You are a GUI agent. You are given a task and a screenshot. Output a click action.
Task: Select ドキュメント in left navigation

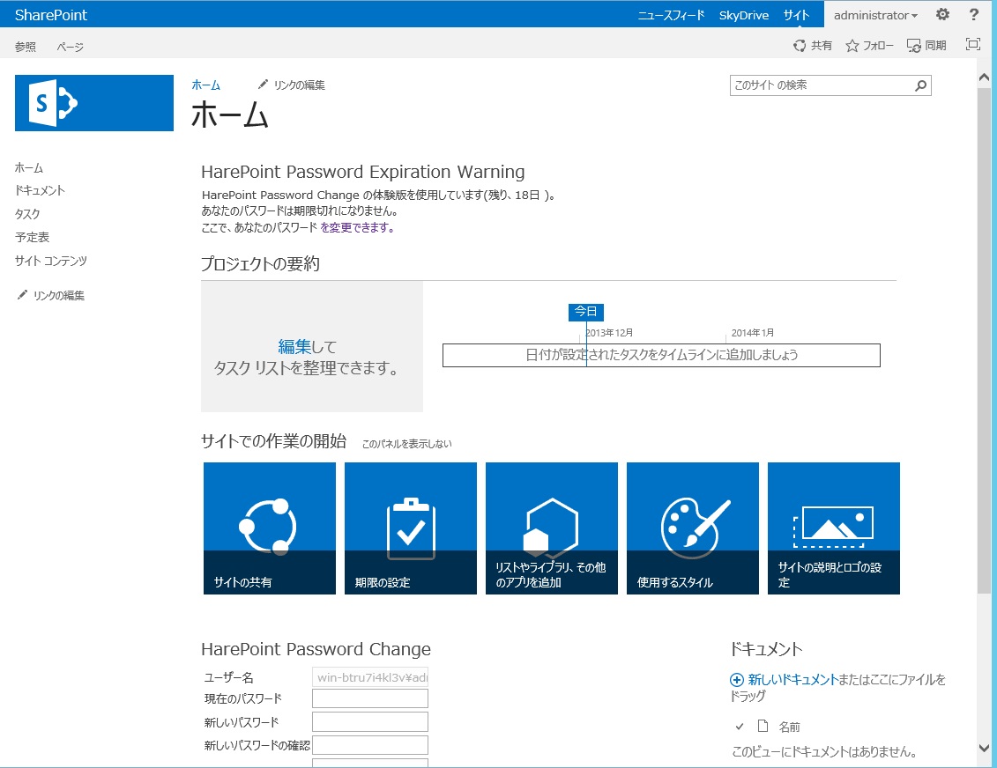40,190
